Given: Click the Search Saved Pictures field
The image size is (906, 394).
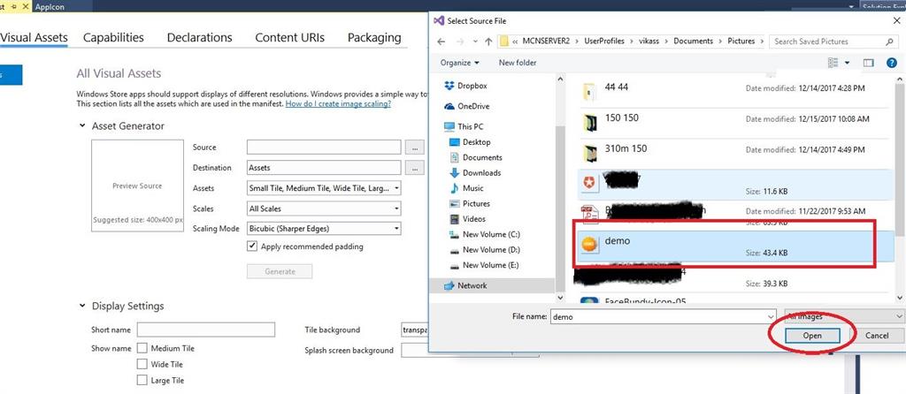Looking at the screenshot, I should click(x=825, y=42).
